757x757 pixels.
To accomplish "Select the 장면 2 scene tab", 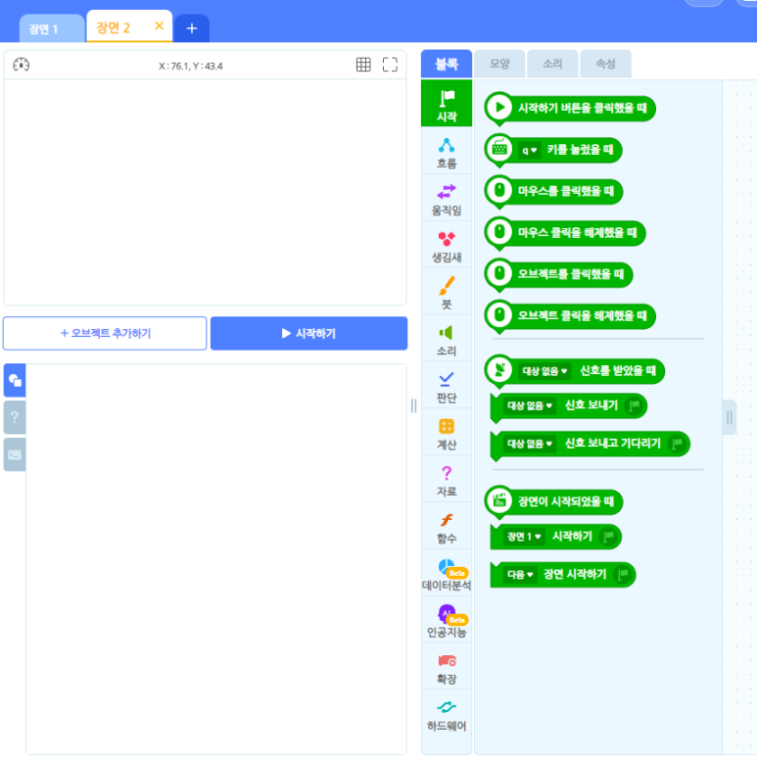I will pos(113,27).
